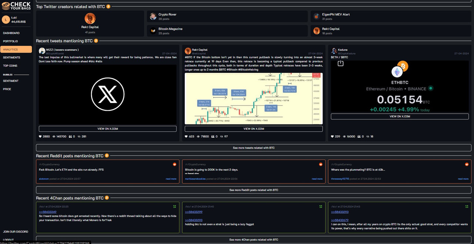The height and width of the screenshot is (244, 474).
Task: Click 'View on X.com' under Kaduna's tweet
Action: (400, 116)
